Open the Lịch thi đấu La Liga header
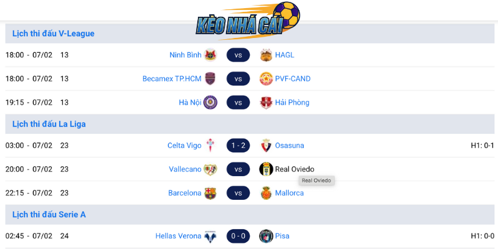Image resolution: width=498 pixels, height=249 pixels. [x=49, y=125]
